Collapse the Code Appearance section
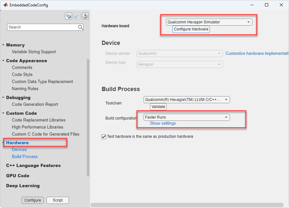This screenshot has width=289, height=208. tap(3, 61)
